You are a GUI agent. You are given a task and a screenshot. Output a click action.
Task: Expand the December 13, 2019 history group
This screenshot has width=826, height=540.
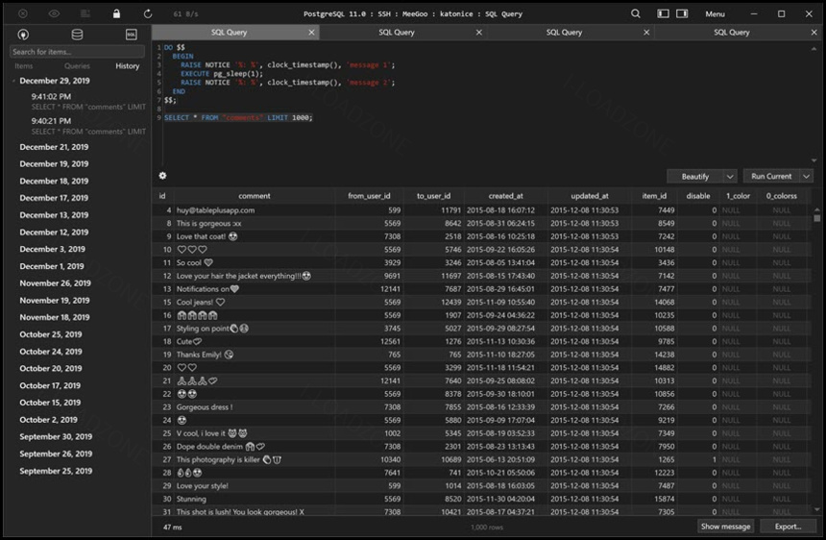point(54,215)
